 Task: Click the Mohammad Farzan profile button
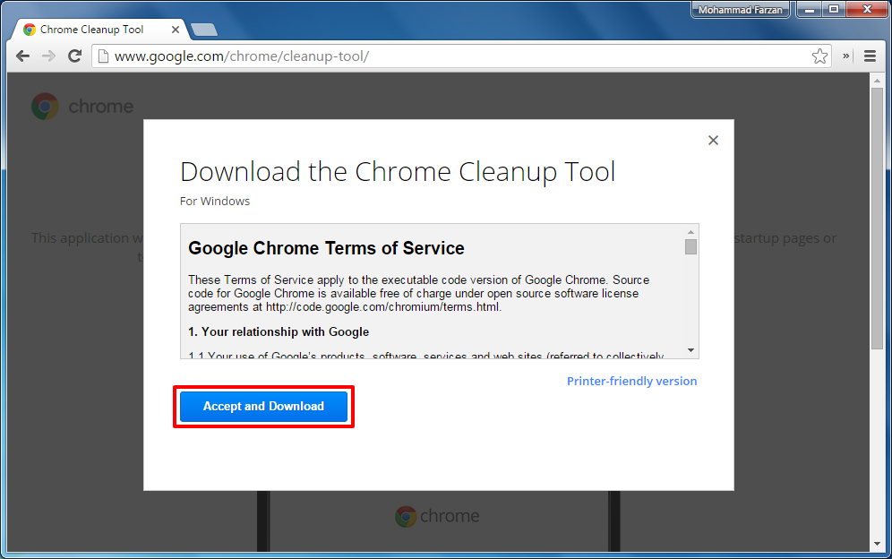click(740, 10)
